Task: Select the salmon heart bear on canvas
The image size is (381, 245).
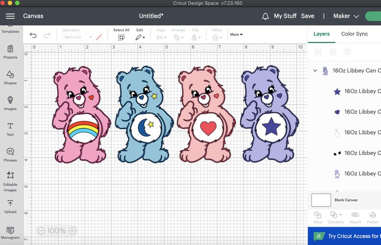Action: (x=206, y=114)
